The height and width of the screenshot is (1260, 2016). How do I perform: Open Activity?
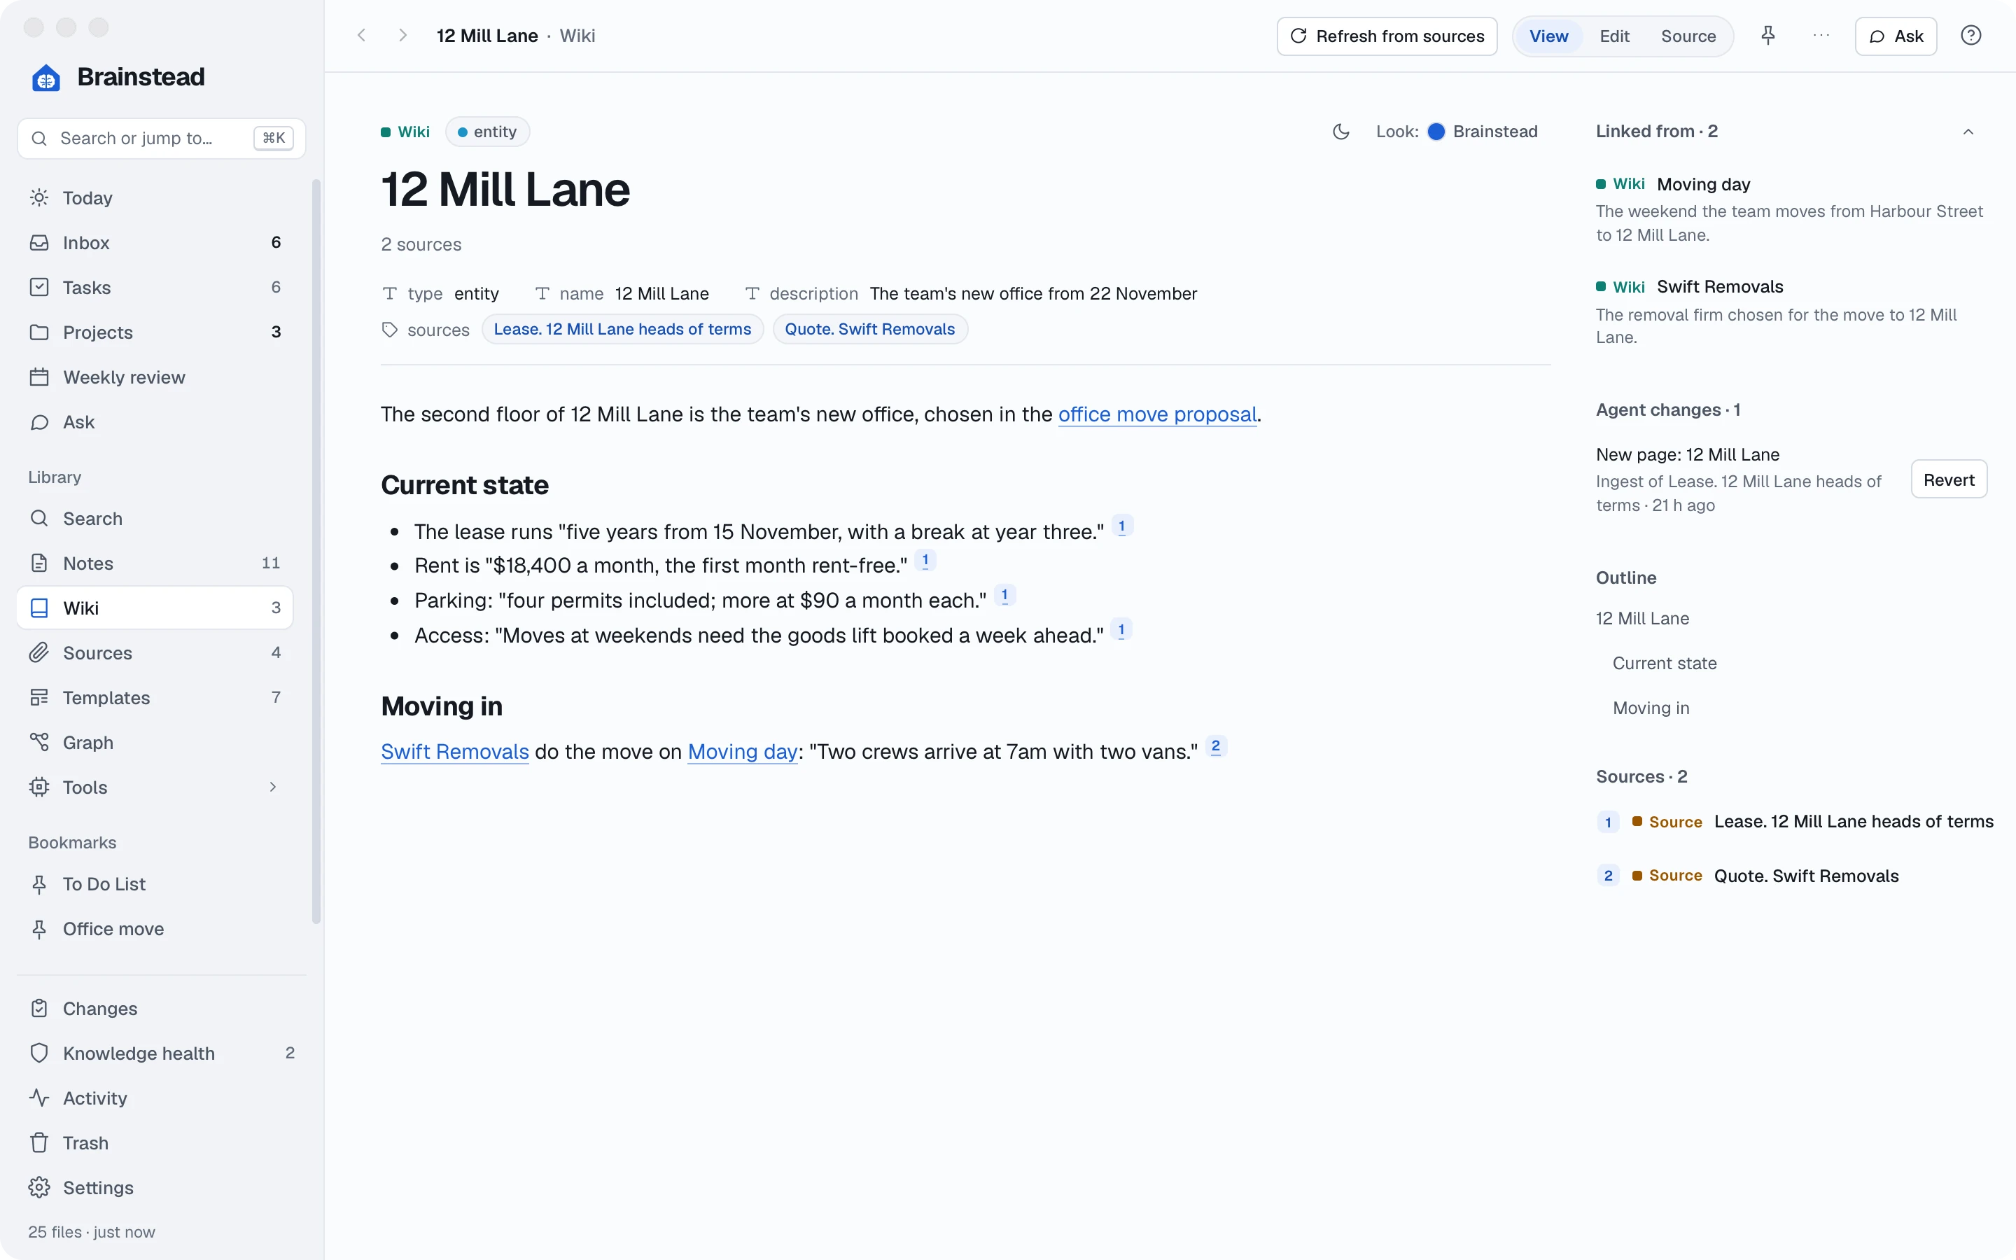coord(161,1098)
